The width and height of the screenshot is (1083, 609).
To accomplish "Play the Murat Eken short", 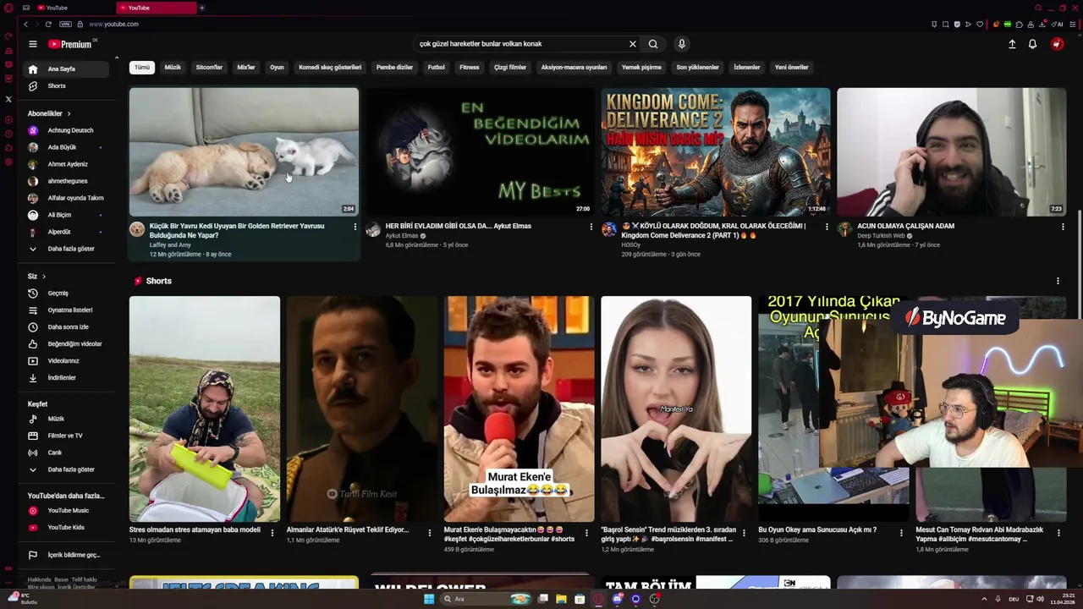I will (x=519, y=409).
